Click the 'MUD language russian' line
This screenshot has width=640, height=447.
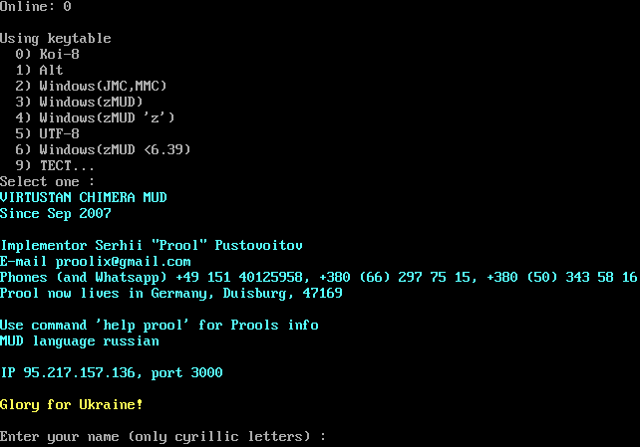[79, 341]
